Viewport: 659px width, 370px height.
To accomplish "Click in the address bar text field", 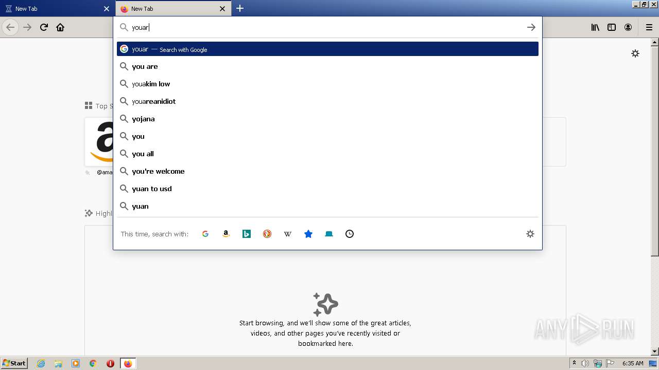I will click(327, 27).
